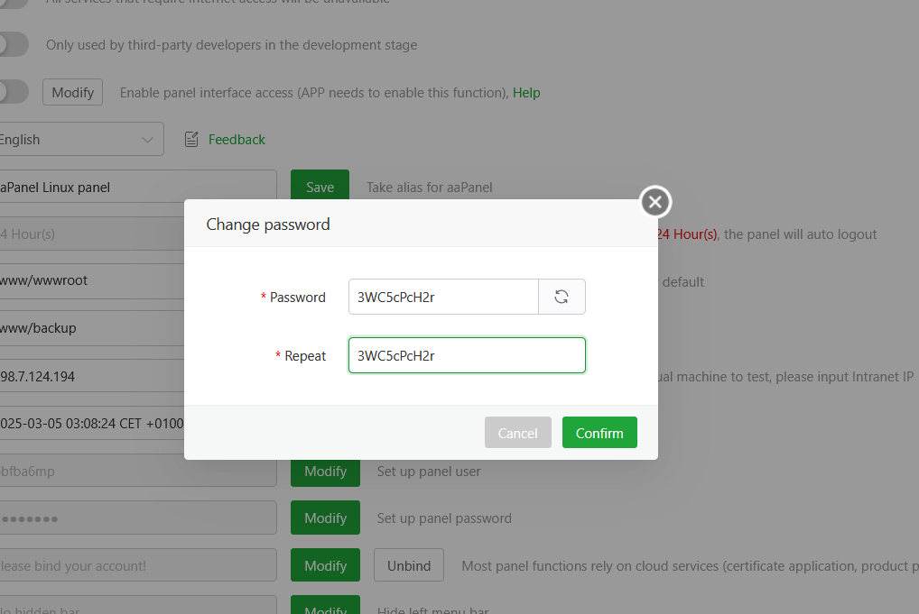This screenshot has width=919, height=614.
Task: Click Modify for Set up panel password
Action: click(325, 518)
